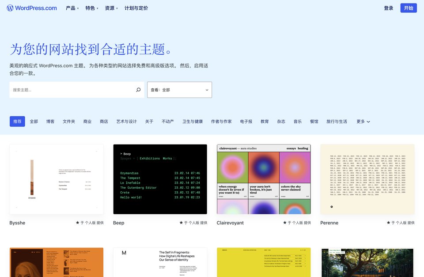Click star icon next to Beep

point(181,223)
